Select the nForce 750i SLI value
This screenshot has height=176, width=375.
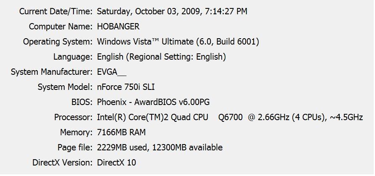coord(126,87)
